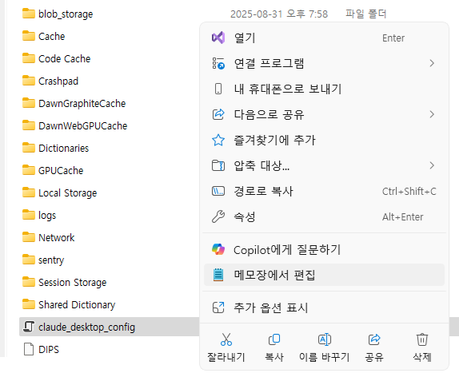Click the 복사 label in bottom row

[x=274, y=357]
